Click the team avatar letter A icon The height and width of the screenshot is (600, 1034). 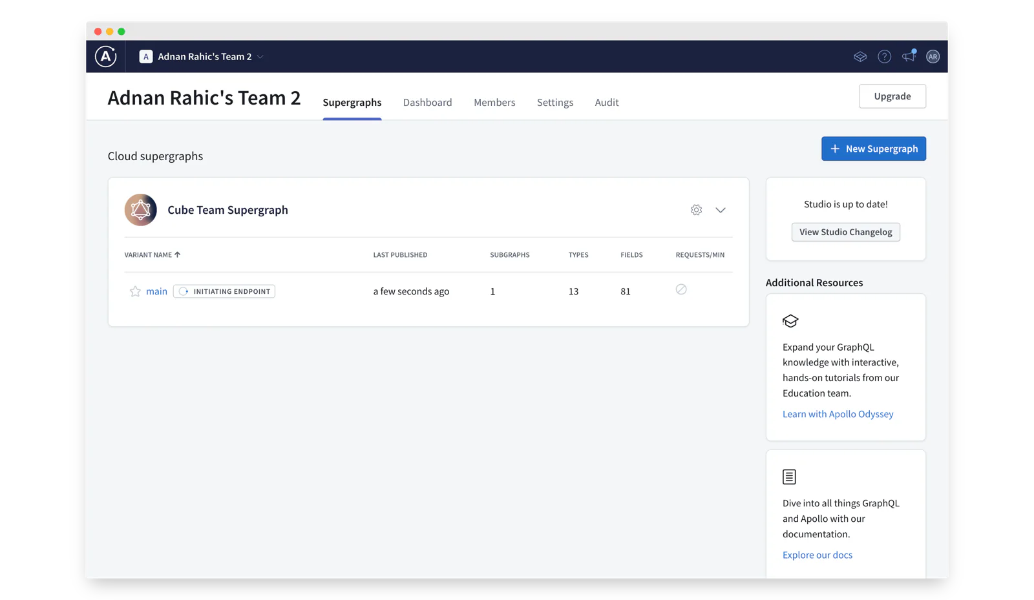146,57
